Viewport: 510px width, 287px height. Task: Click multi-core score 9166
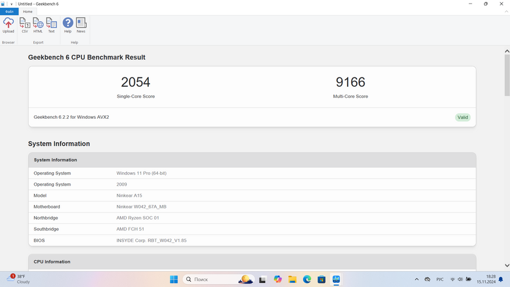click(350, 82)
